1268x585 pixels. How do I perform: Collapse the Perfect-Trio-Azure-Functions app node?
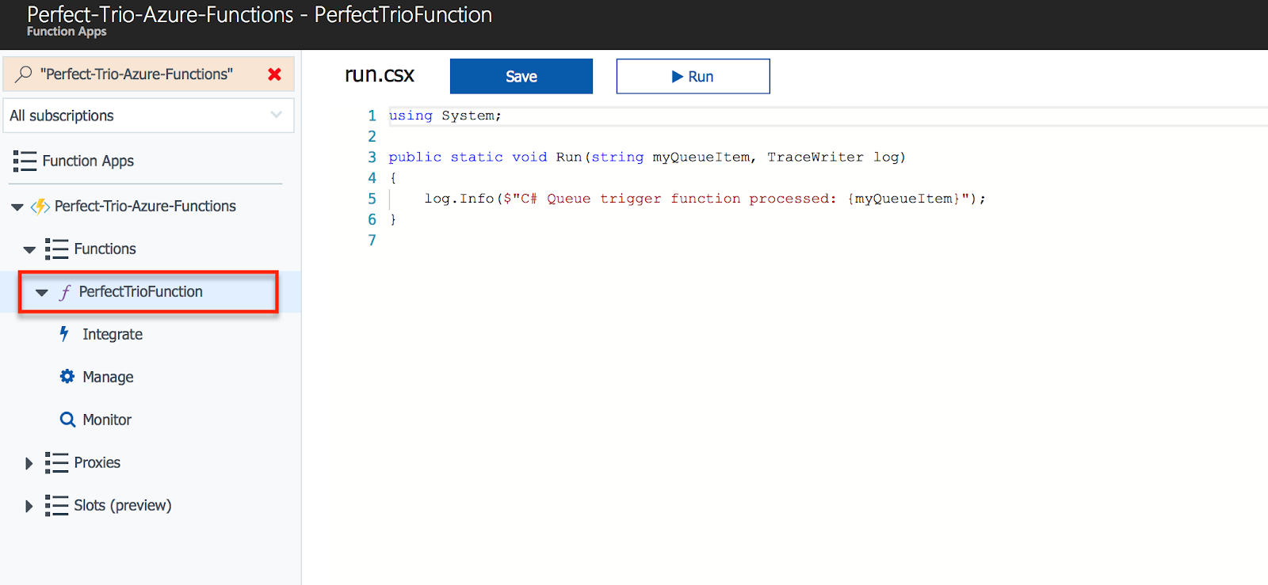click(x=17, y=207)
